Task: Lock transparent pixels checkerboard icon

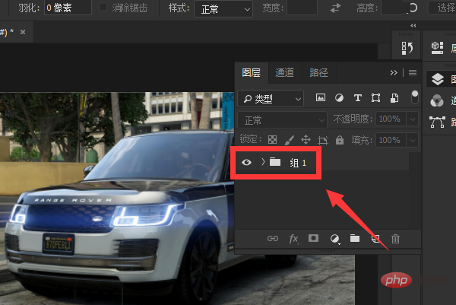Action: click(x=273, y=140)
